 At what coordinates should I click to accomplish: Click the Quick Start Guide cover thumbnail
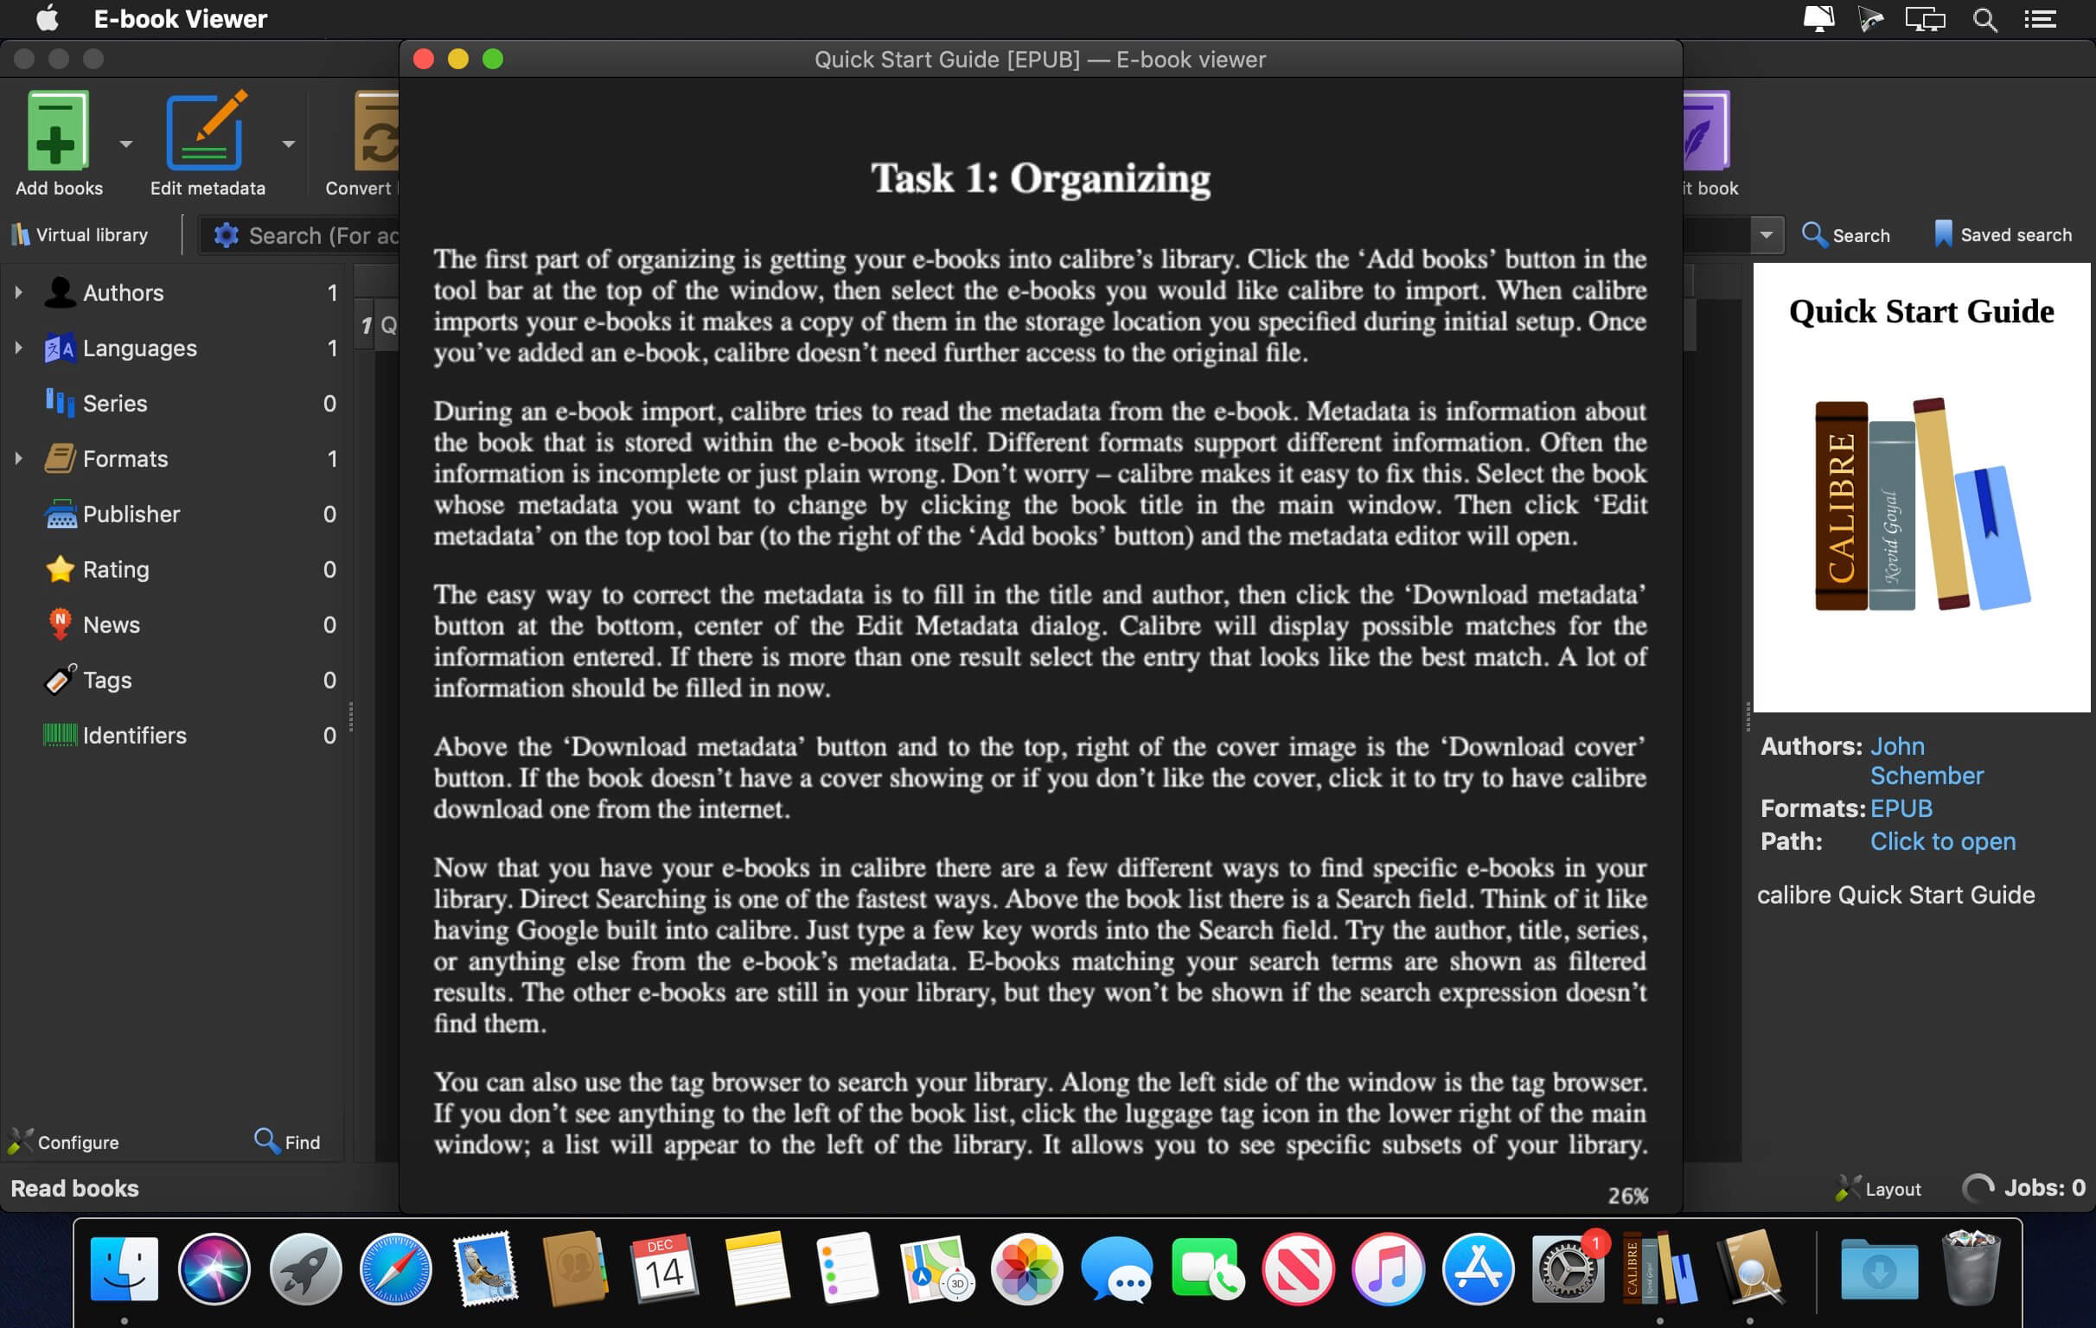(x=1920, y=488)
